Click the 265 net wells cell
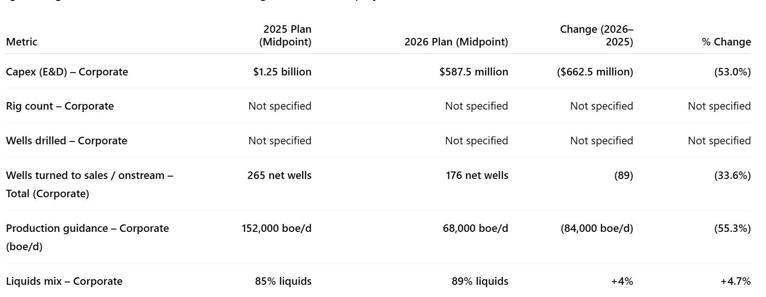Viewport: 766px width, 297px height. [279, 175]
